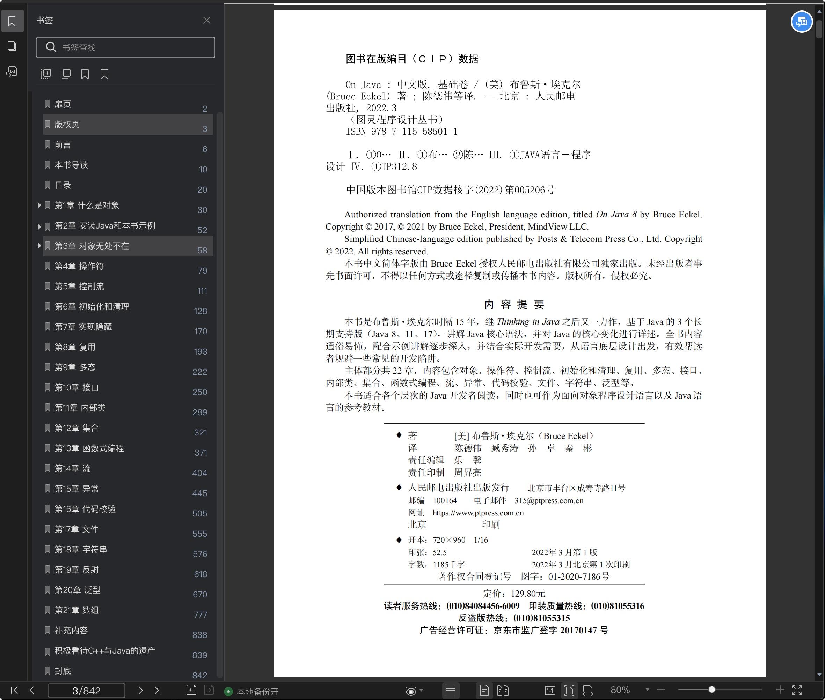Jump to the 前言 bookmark
825x700 pixels.
click(128, 145)
